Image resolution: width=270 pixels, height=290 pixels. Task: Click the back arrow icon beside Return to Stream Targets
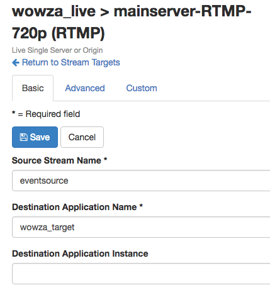click(x=16, y=62)
